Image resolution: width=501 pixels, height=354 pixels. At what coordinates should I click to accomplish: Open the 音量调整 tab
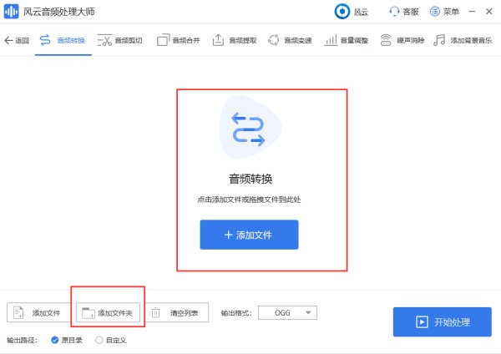347,41
